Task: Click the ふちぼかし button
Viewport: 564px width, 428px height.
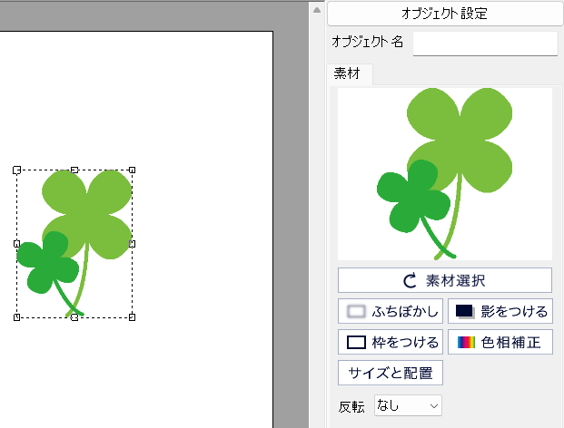Action: pyautogui.click(x=391, y=311)
